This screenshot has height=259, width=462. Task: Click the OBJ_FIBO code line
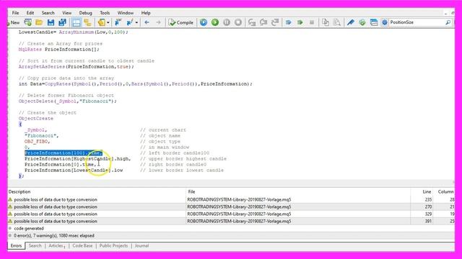tap(37, 142)
